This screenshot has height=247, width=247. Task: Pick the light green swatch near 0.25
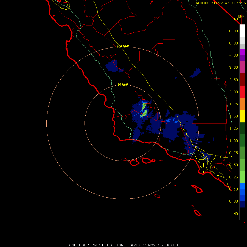[242, 177]
